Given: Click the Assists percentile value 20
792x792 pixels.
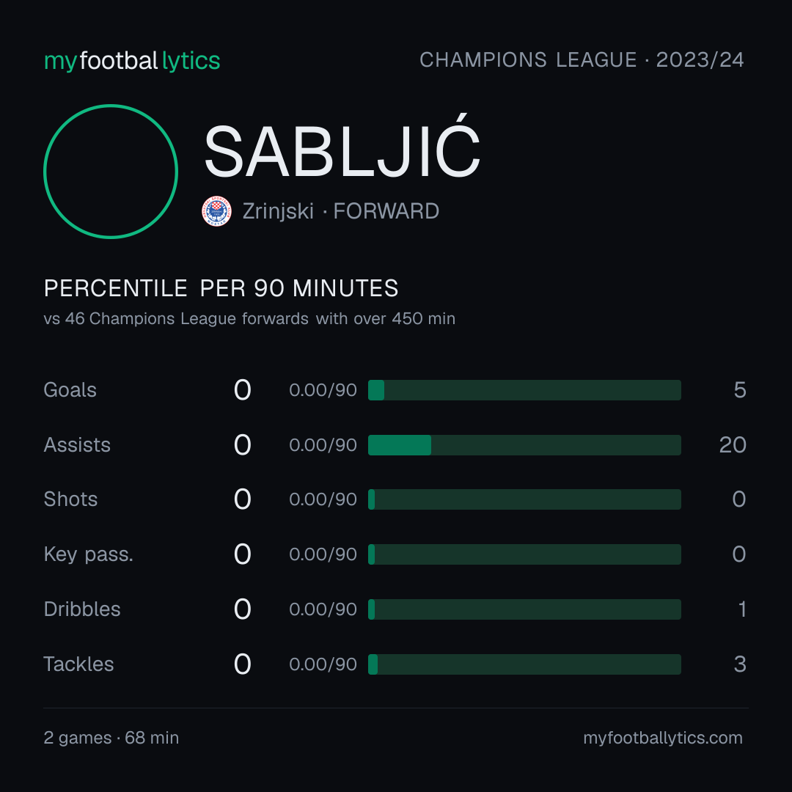Looking at the screenshot, I should click(733, 445).
